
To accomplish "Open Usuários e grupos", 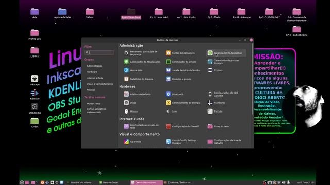I will [179, 79].
